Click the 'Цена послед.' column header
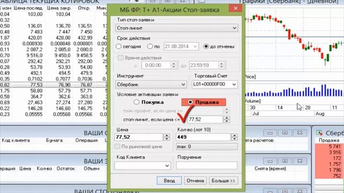The height and width of the screenshot is (193, 344). pyautogui.click(x=28, y=9)
